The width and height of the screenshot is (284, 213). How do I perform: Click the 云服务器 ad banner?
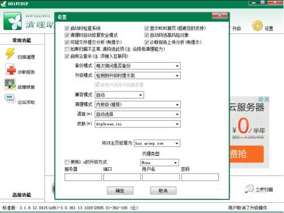tap(249, 132)
